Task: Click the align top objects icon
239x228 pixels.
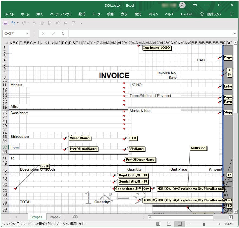Action: (74, 23)
